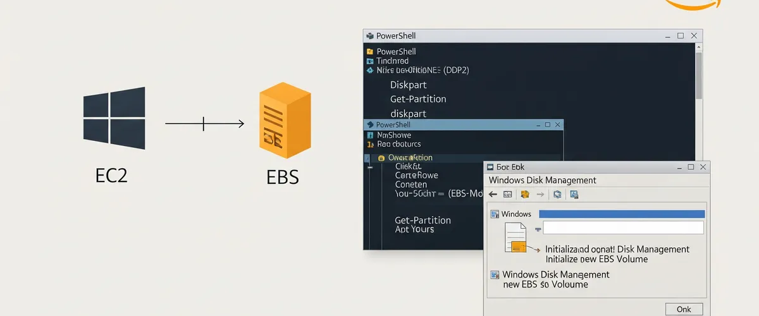Click the gray forward arrow in Disk Management toolbar
The height and width of the screenshot is (316, 759).
coord(541,195)
